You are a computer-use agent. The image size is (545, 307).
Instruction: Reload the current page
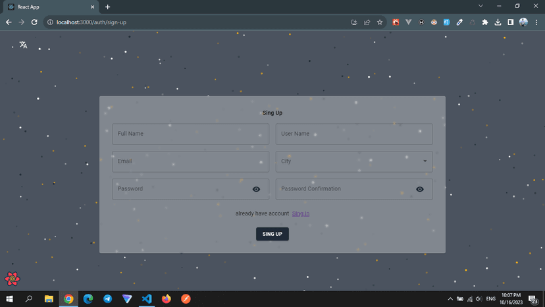[34, 22]
